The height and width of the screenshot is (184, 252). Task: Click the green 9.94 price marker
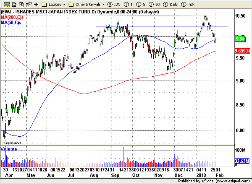tap(240, 39)
